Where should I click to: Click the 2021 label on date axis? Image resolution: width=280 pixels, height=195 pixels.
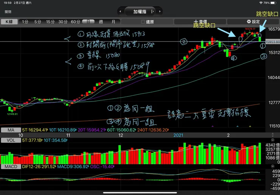tap(178, 135)
